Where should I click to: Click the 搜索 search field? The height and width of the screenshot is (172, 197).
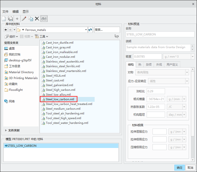(x=107, y=30)
